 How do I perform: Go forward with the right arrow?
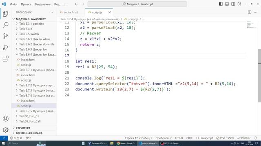pos(83,4)
